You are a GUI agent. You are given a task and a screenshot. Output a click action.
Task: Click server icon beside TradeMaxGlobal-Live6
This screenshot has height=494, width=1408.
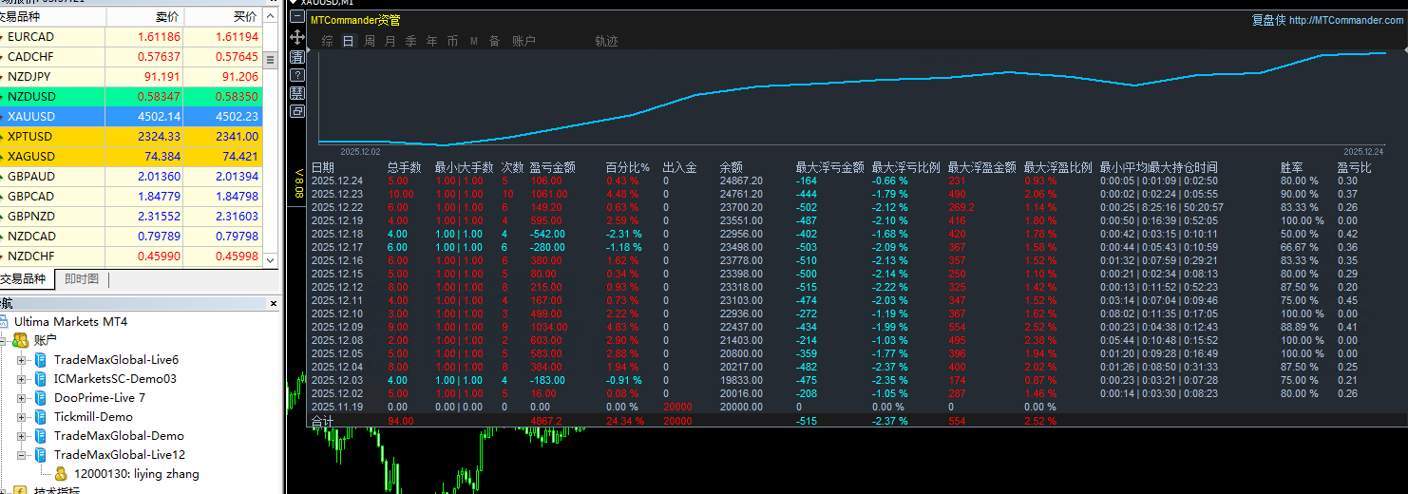click(41, 359)
